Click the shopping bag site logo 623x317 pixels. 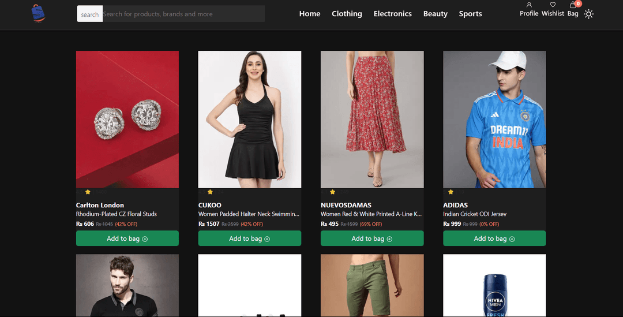coord(38,13)
